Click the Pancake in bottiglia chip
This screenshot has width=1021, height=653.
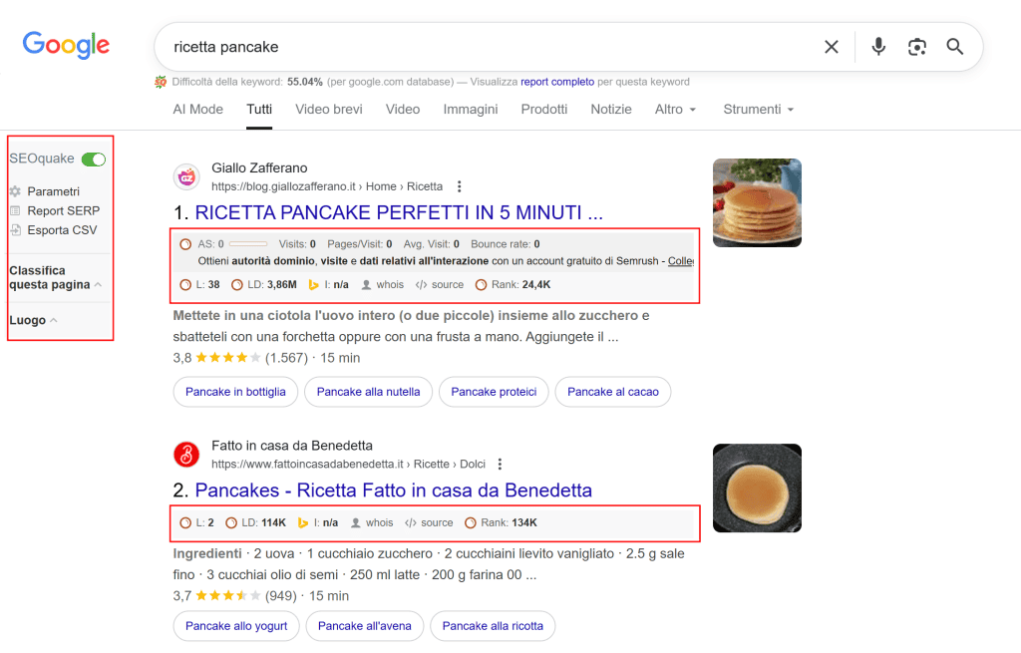[x=235, y=392]
